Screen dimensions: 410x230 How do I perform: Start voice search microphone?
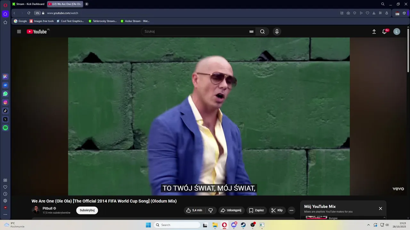click(x=277, y=32)
